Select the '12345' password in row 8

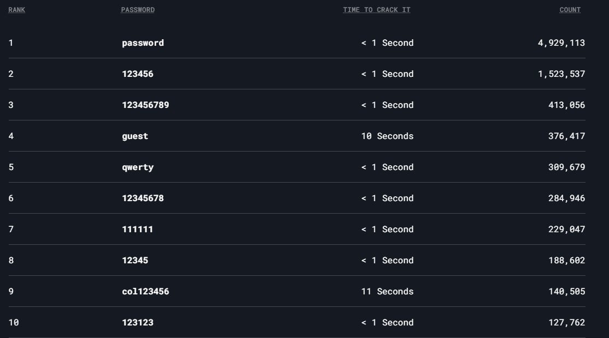tap(135, 260)
